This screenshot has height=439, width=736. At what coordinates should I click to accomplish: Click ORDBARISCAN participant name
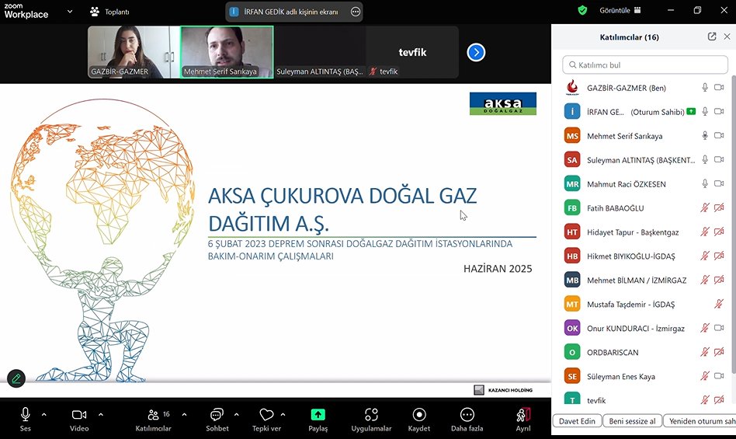pyautogui.click(x=613, y=352)
